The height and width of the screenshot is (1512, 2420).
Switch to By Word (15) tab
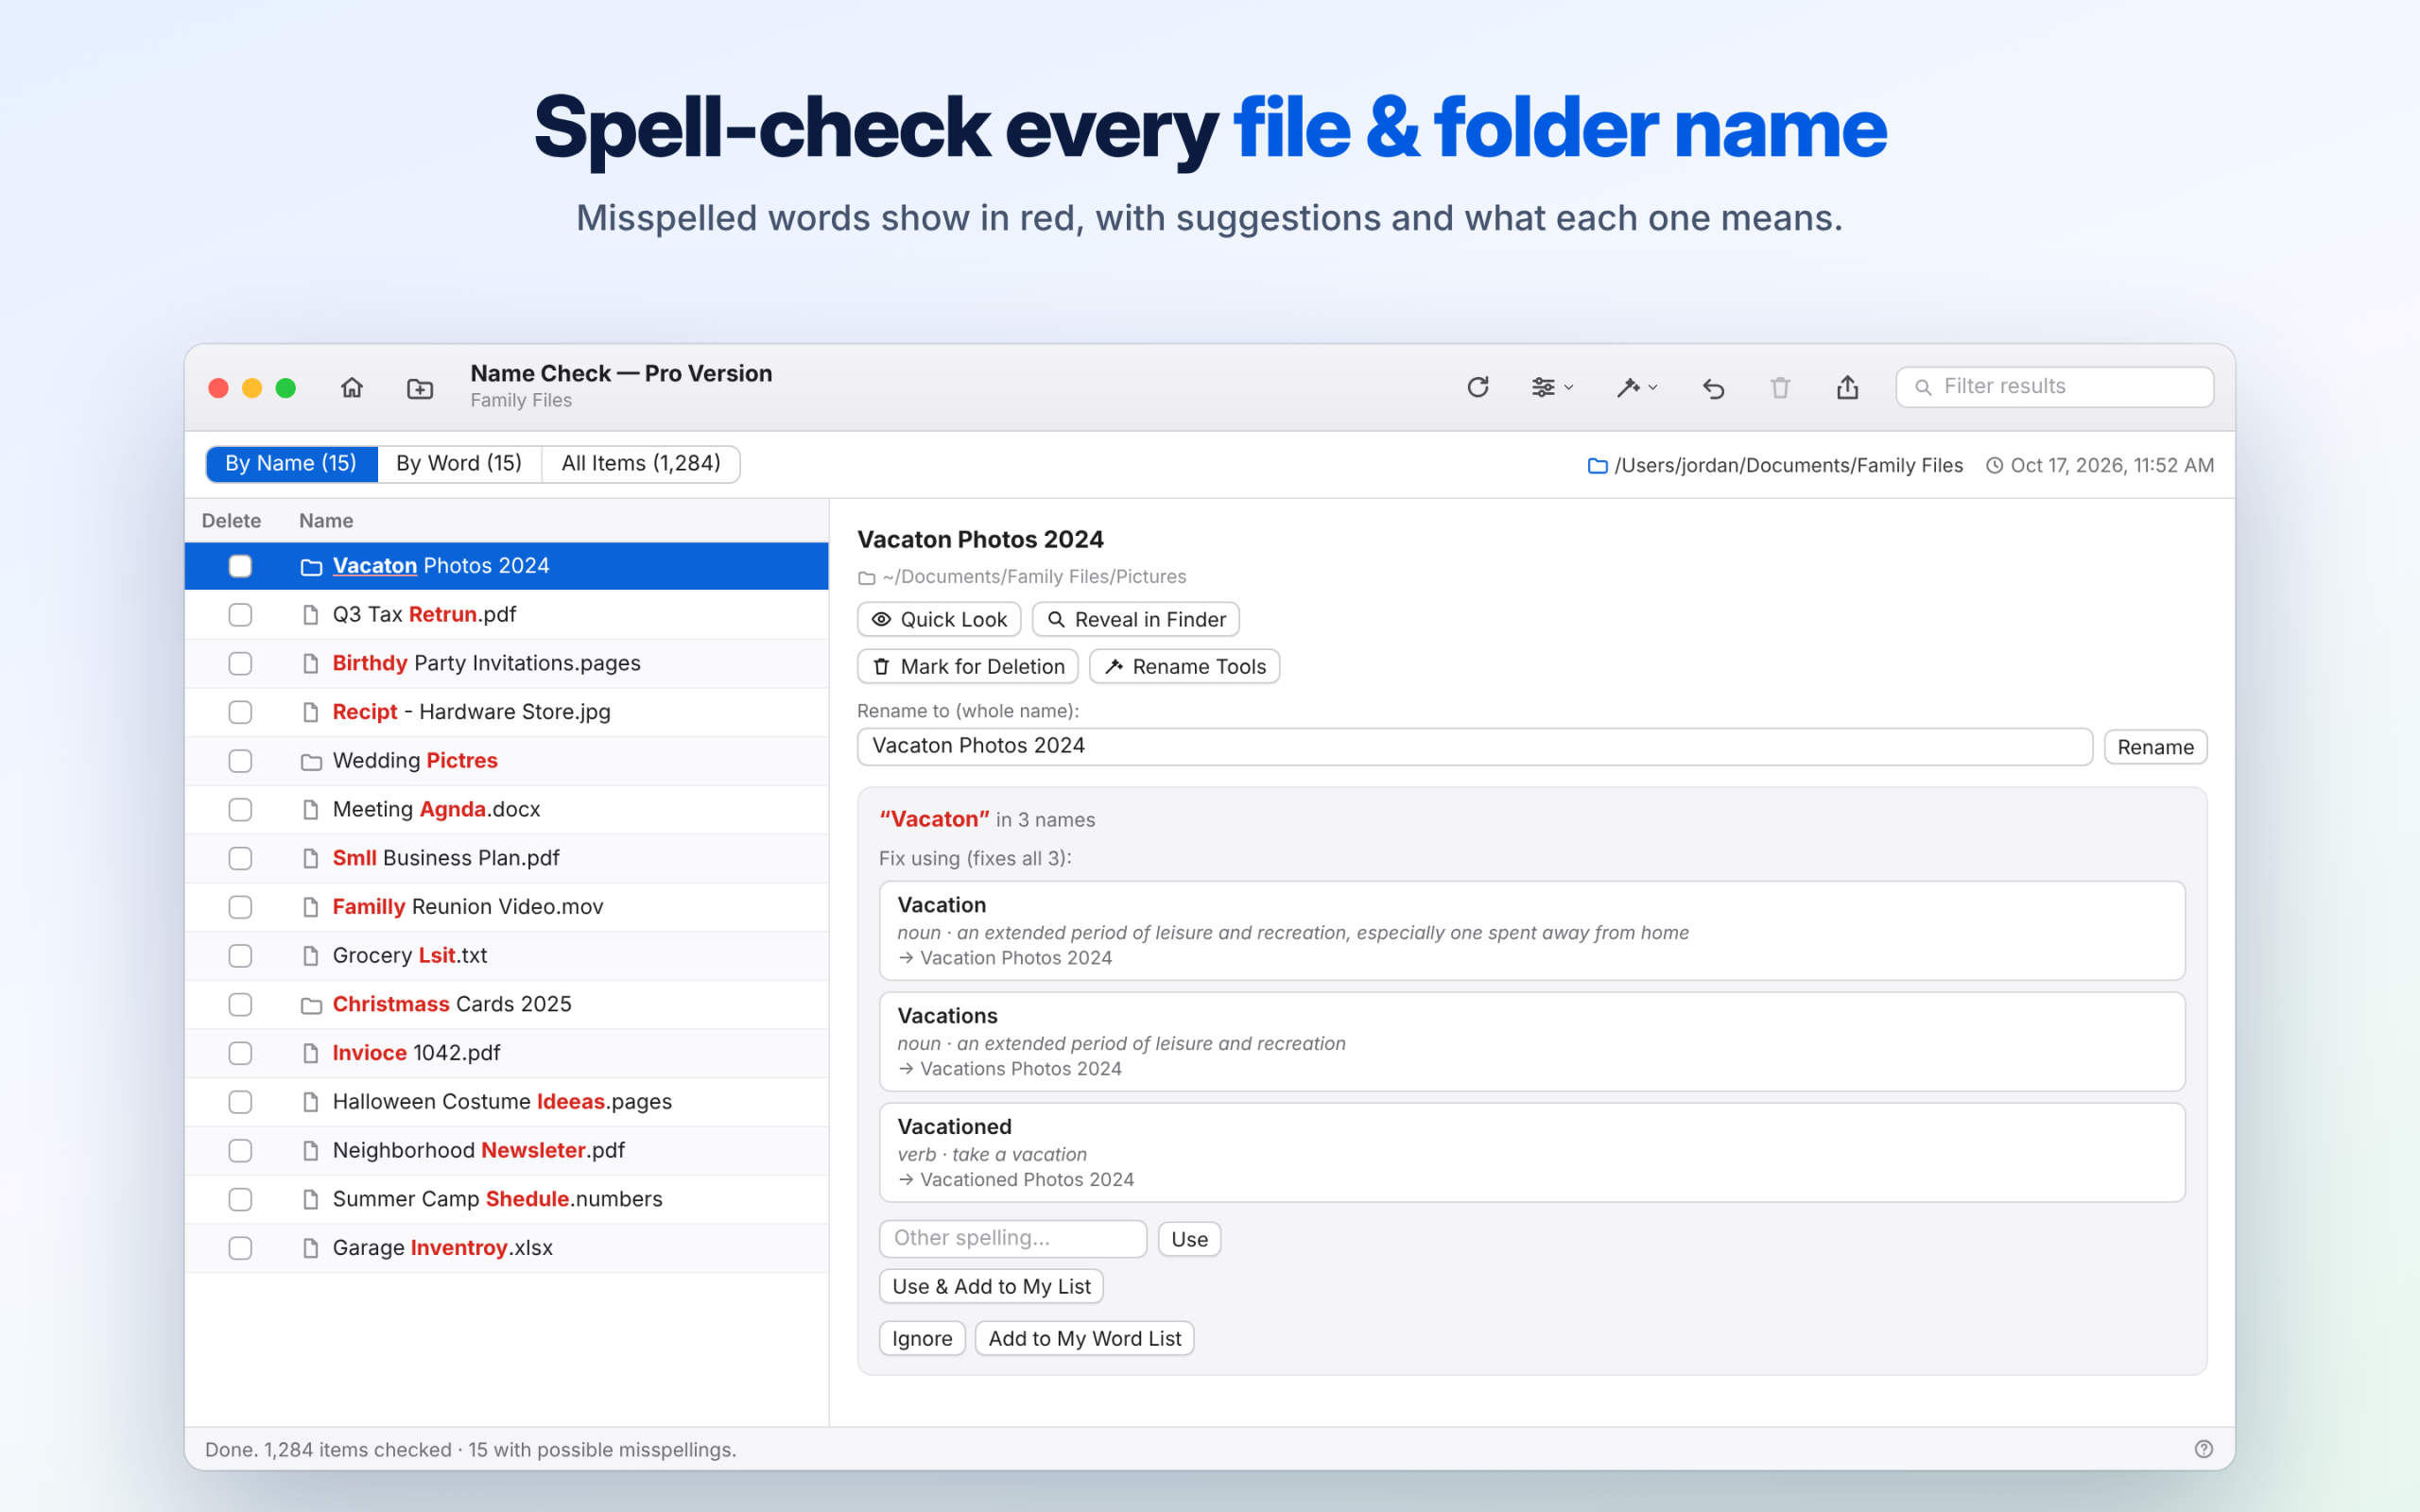coord(459,464)
